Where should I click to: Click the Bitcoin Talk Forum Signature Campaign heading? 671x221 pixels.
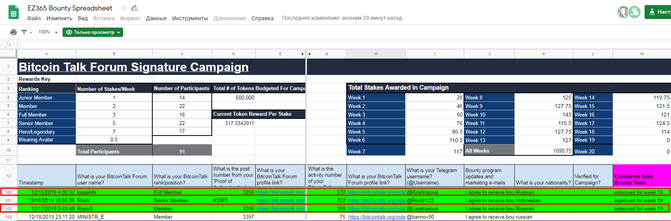point(134,67)
